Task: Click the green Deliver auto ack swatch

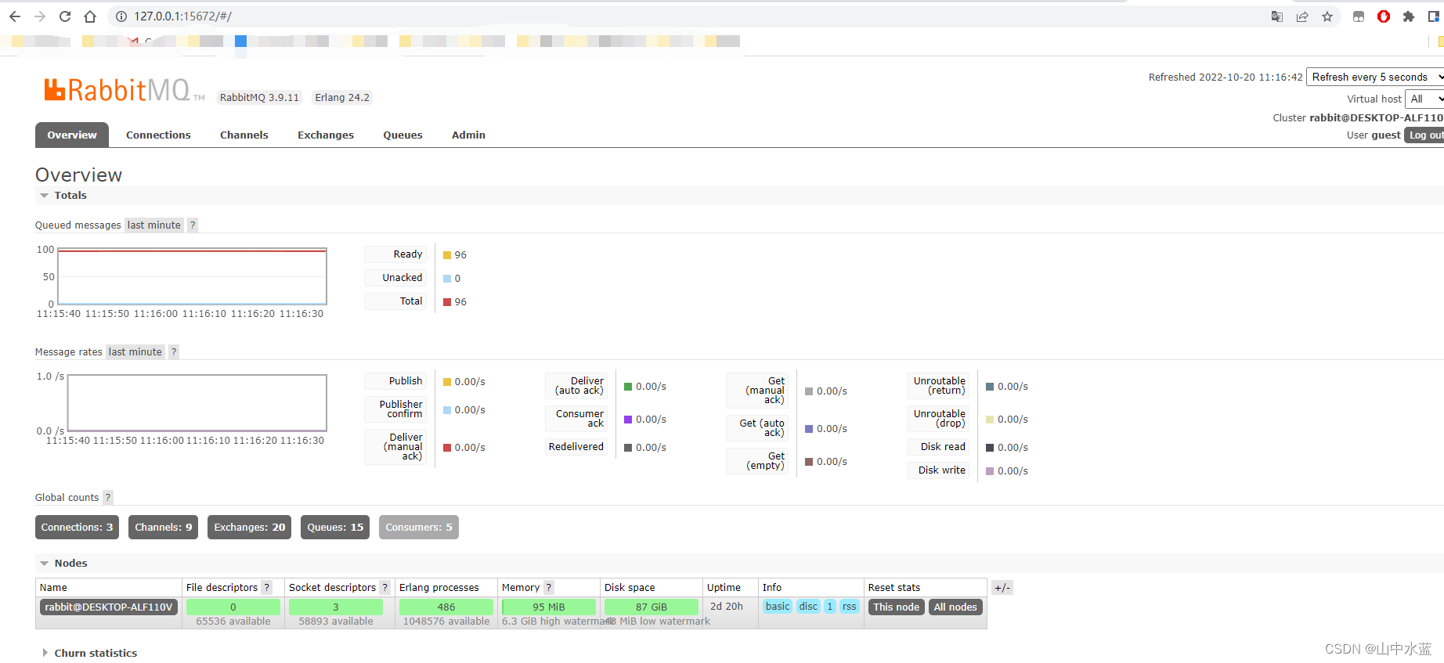Action: [628, 387]
